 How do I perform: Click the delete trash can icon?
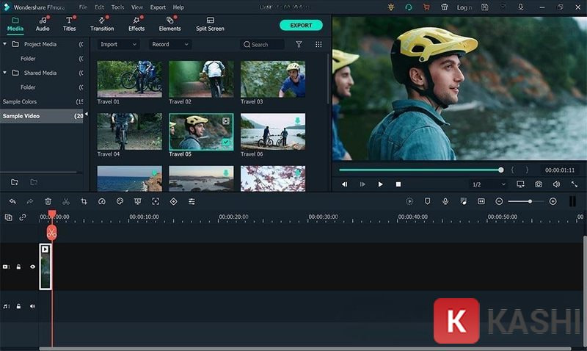click(x=48, y=201)
